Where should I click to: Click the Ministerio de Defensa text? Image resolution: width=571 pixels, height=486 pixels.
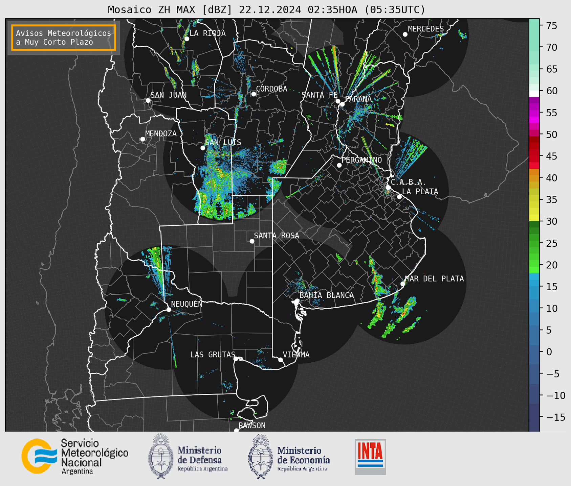(x=202, y=459)
